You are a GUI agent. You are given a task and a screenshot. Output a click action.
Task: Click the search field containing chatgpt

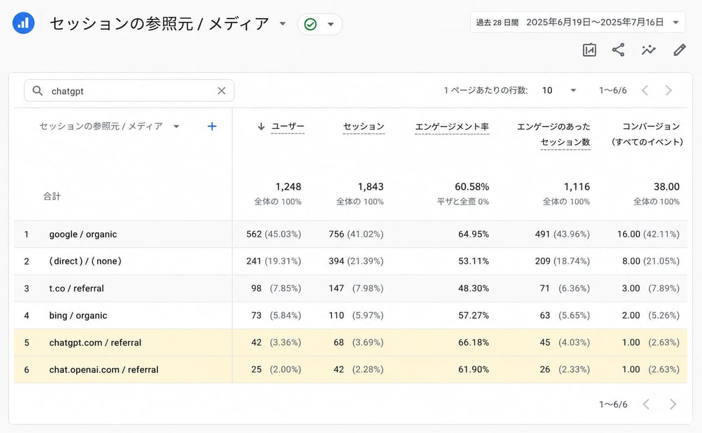pyautogui.click(x=129, y=91)
